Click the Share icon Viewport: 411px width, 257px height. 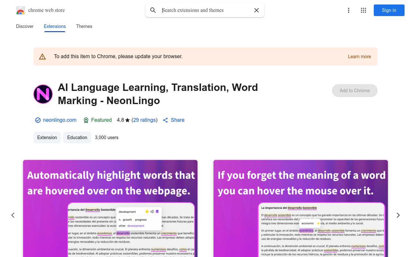(165, 120)
